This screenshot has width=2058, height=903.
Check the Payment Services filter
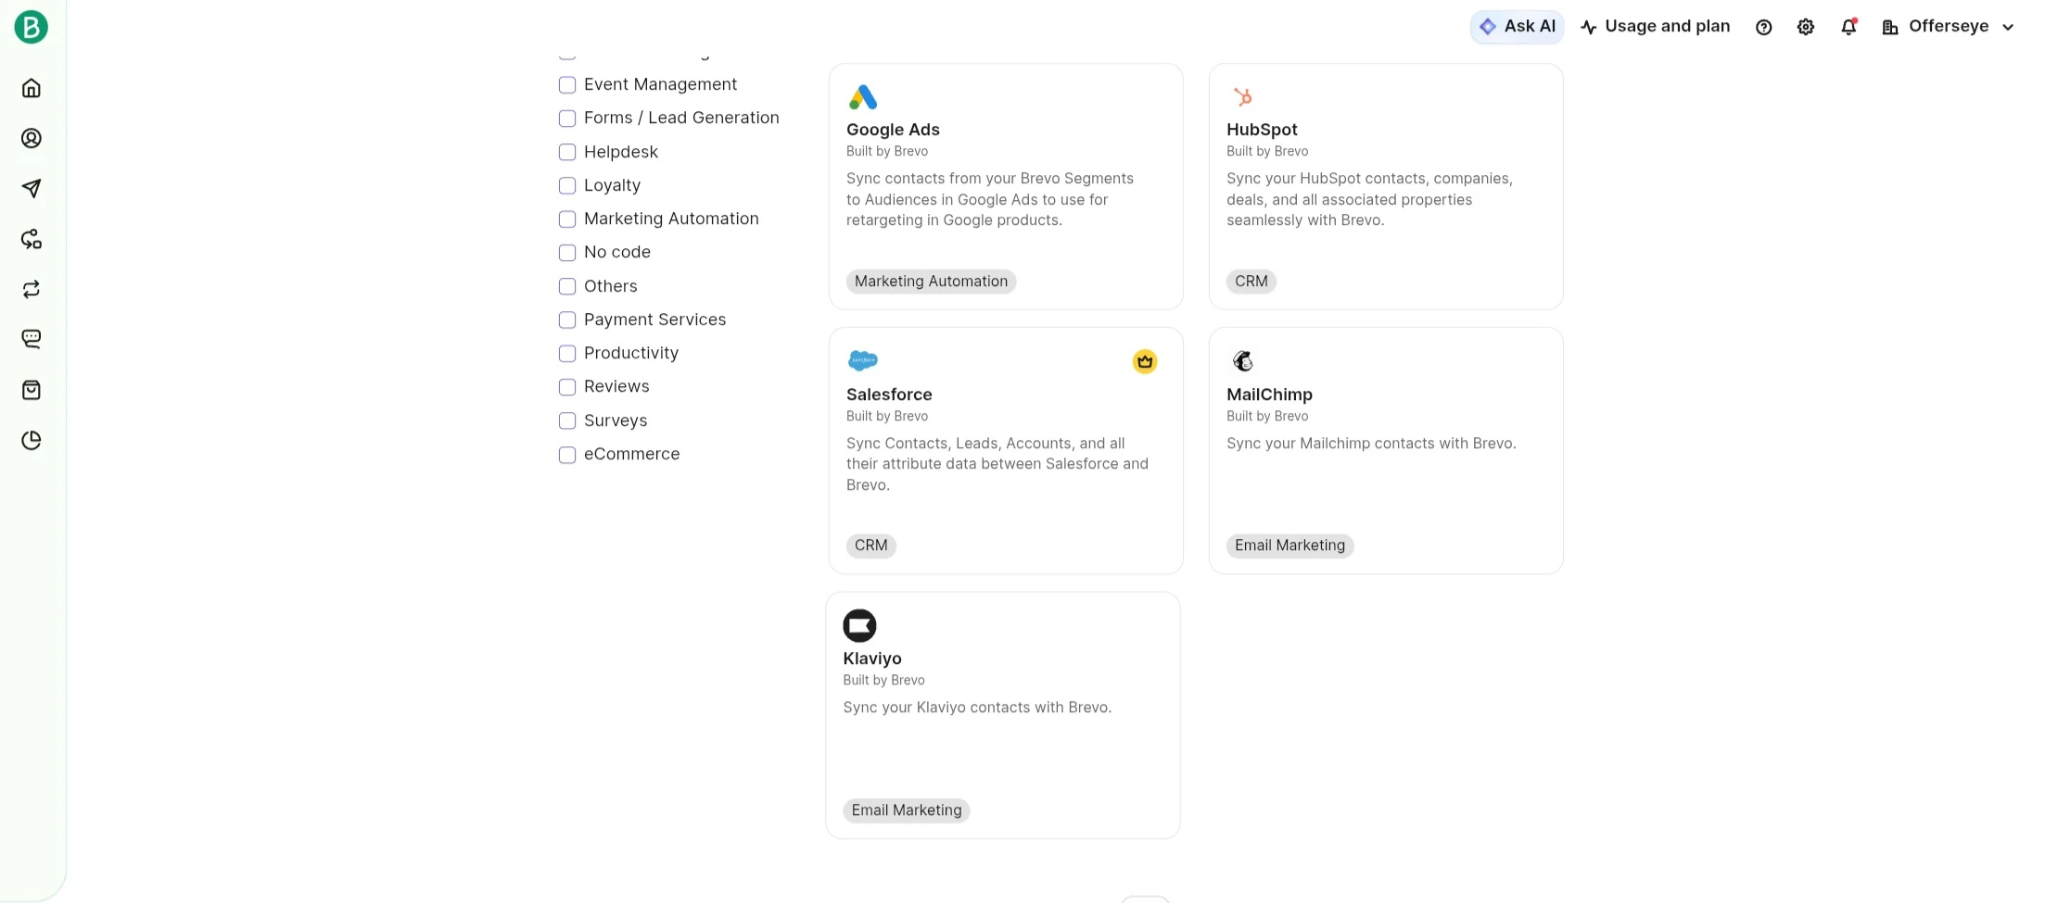tap(567, 320)
